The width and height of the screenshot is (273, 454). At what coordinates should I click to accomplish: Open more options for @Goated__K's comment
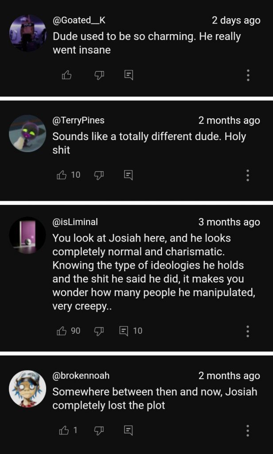pos(248,75)
